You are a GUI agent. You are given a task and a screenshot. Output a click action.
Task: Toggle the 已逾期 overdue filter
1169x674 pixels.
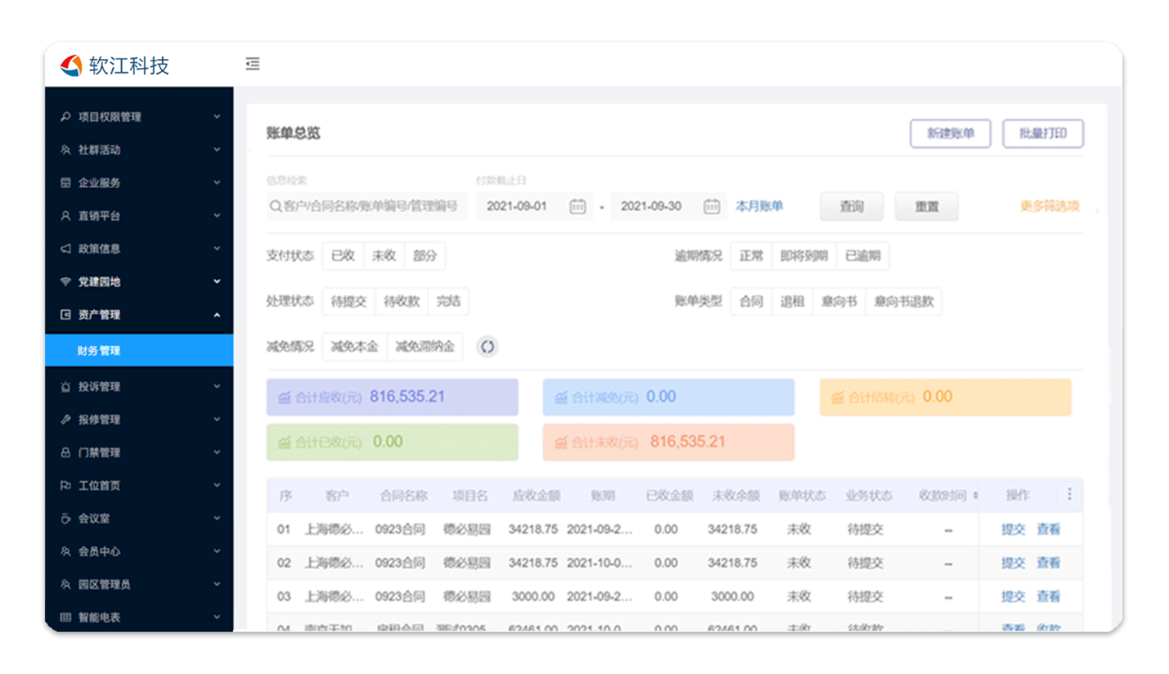[863, 256]
